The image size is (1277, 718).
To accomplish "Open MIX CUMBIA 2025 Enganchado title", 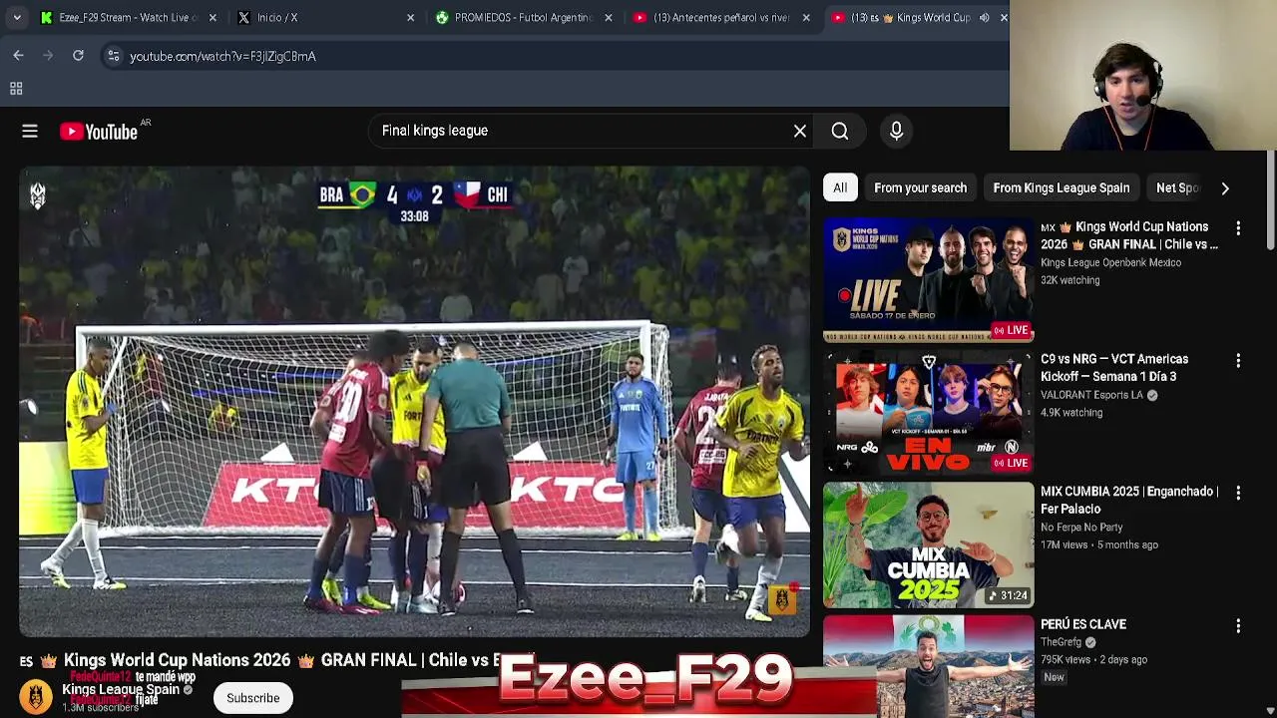I will click(x=1129, y=500).
